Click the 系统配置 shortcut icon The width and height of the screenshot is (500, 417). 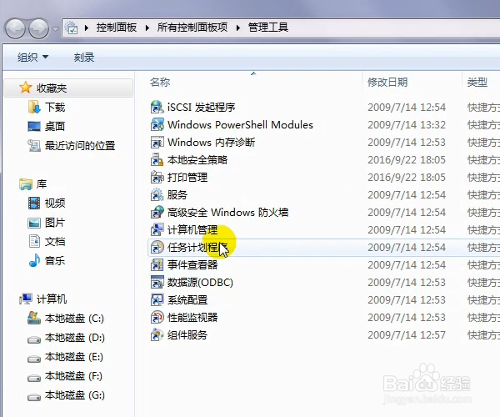click(x=157, y=300)
